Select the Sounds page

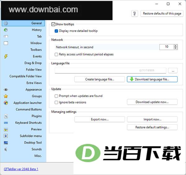click(x=23, y=149)
